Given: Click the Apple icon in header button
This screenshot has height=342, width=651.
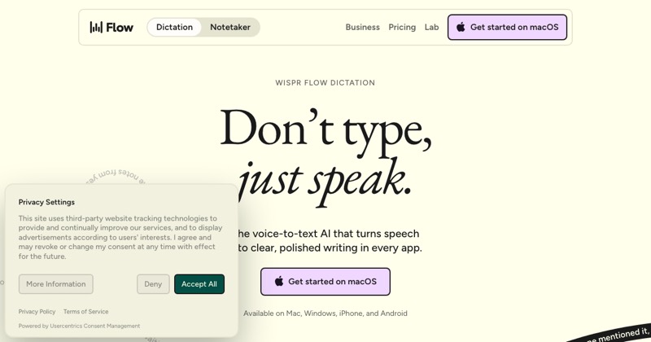Looking at the screenshot, I should pos(461,28).
